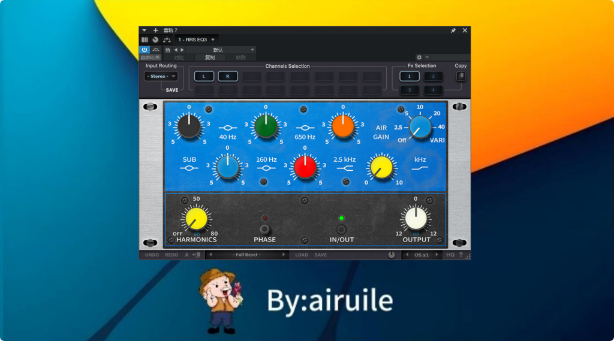The width and height of the screenshot is (614, 341).
Task: Click UNDO in the bottom bar
Action: pyautogui.click(x=152, y=255)
